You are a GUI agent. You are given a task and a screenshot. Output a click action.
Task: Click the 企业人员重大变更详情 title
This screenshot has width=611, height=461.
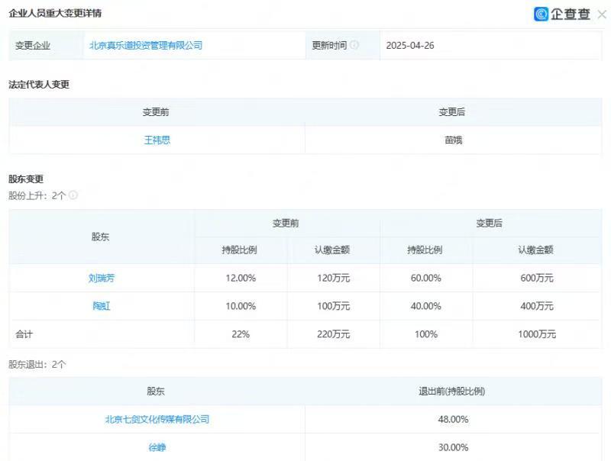click(x=53, y=14)
